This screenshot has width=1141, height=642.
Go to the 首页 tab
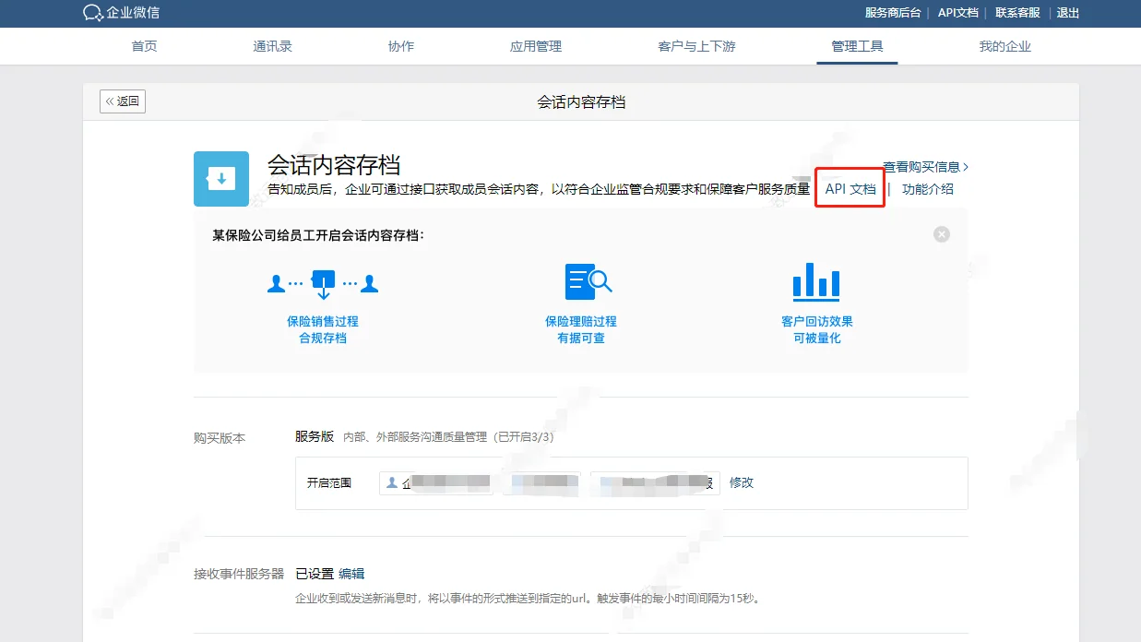tap(145, 46)
